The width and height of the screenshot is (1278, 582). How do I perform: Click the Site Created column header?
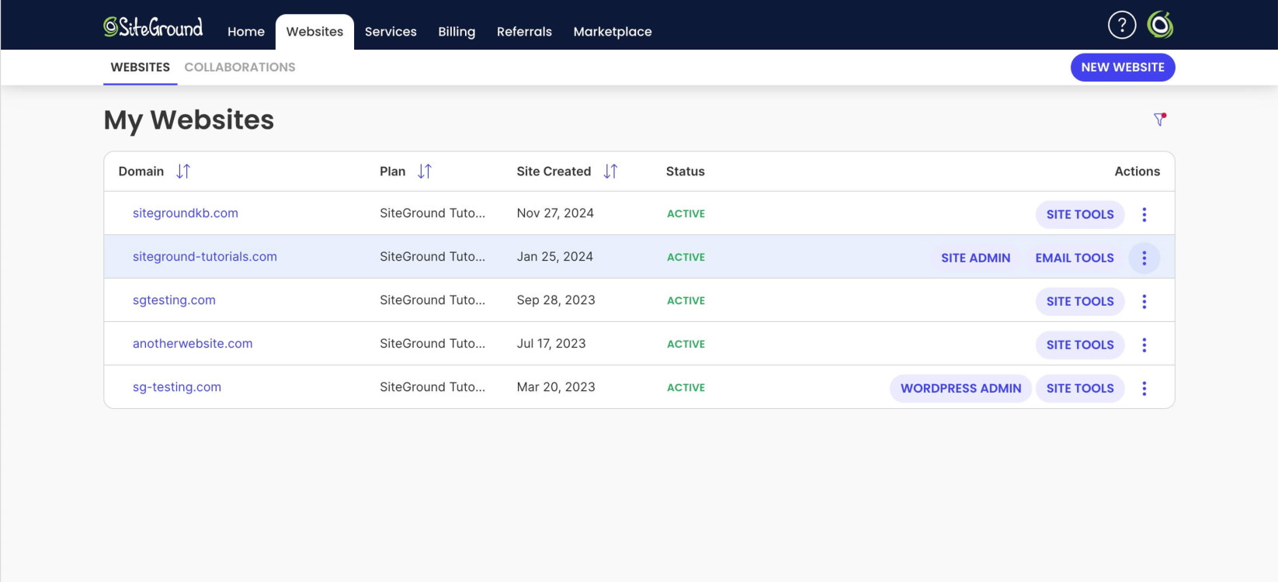tap(554, 171)
